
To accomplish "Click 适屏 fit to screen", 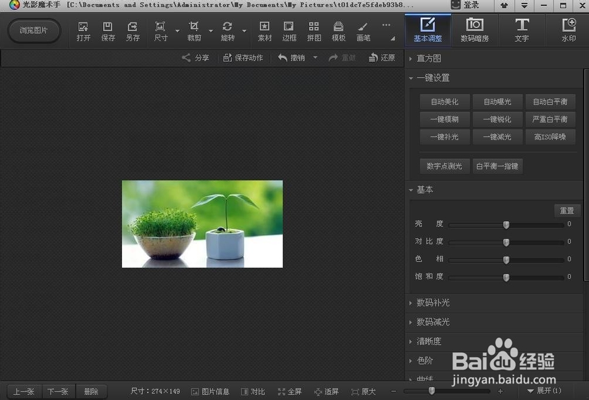I will point(326,392).
